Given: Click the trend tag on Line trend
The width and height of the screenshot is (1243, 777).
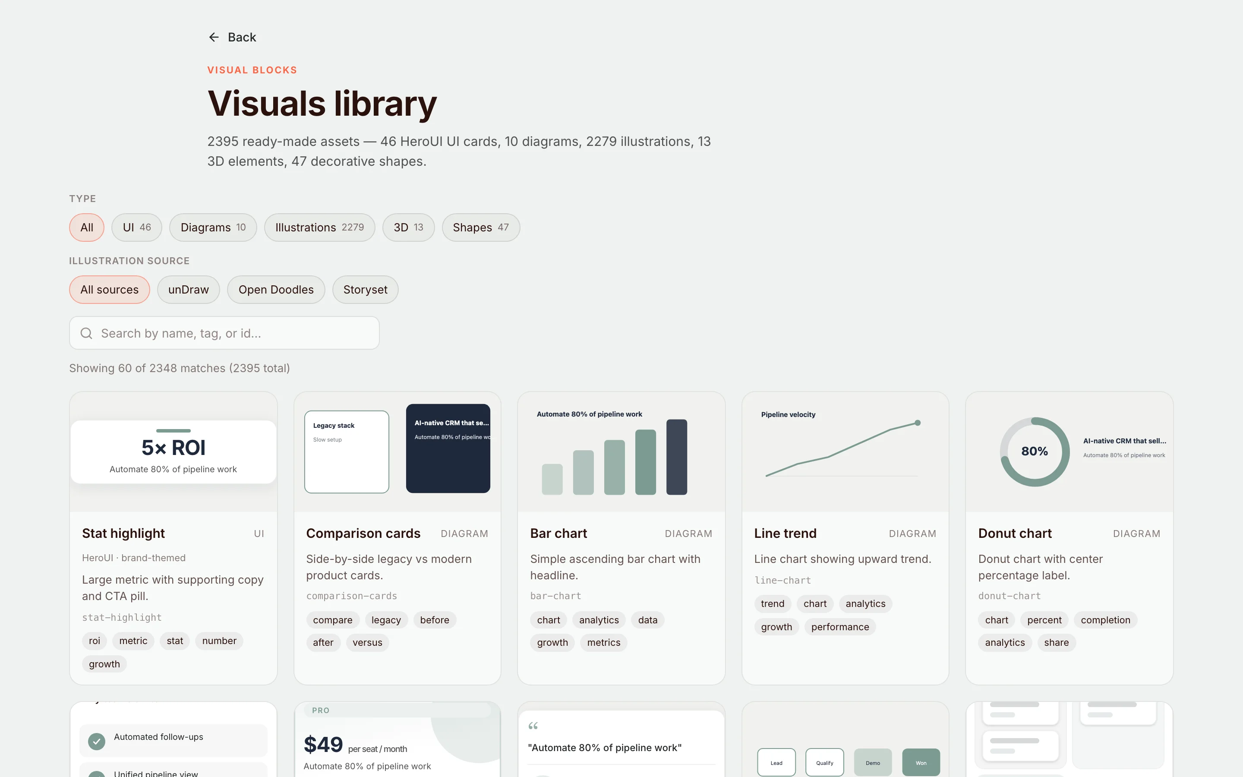Looking at the screenshot, I should coord(773,603).
